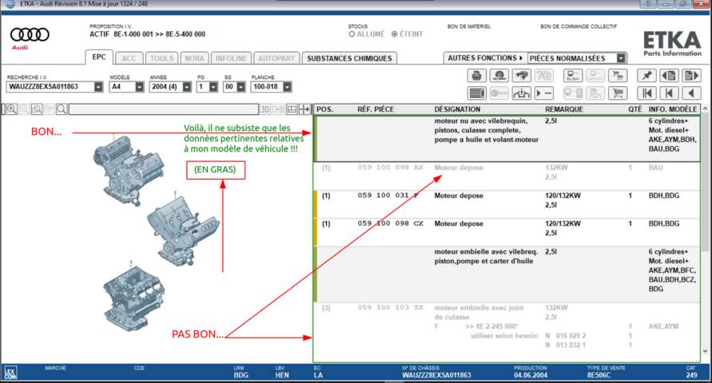Open the RECHERCHE I.V. VIN dropdown

[x=98, y=86]
